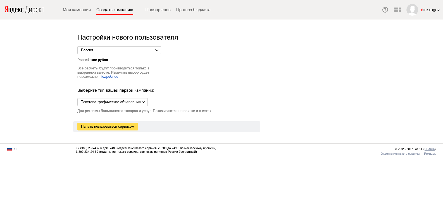The image size is (443, 213).
Task: Open the Отдел клиентского сервиса footer link
Action: click(x=400, y=154)
